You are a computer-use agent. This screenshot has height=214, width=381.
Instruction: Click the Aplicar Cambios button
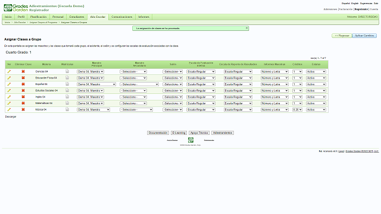[364, 36]
